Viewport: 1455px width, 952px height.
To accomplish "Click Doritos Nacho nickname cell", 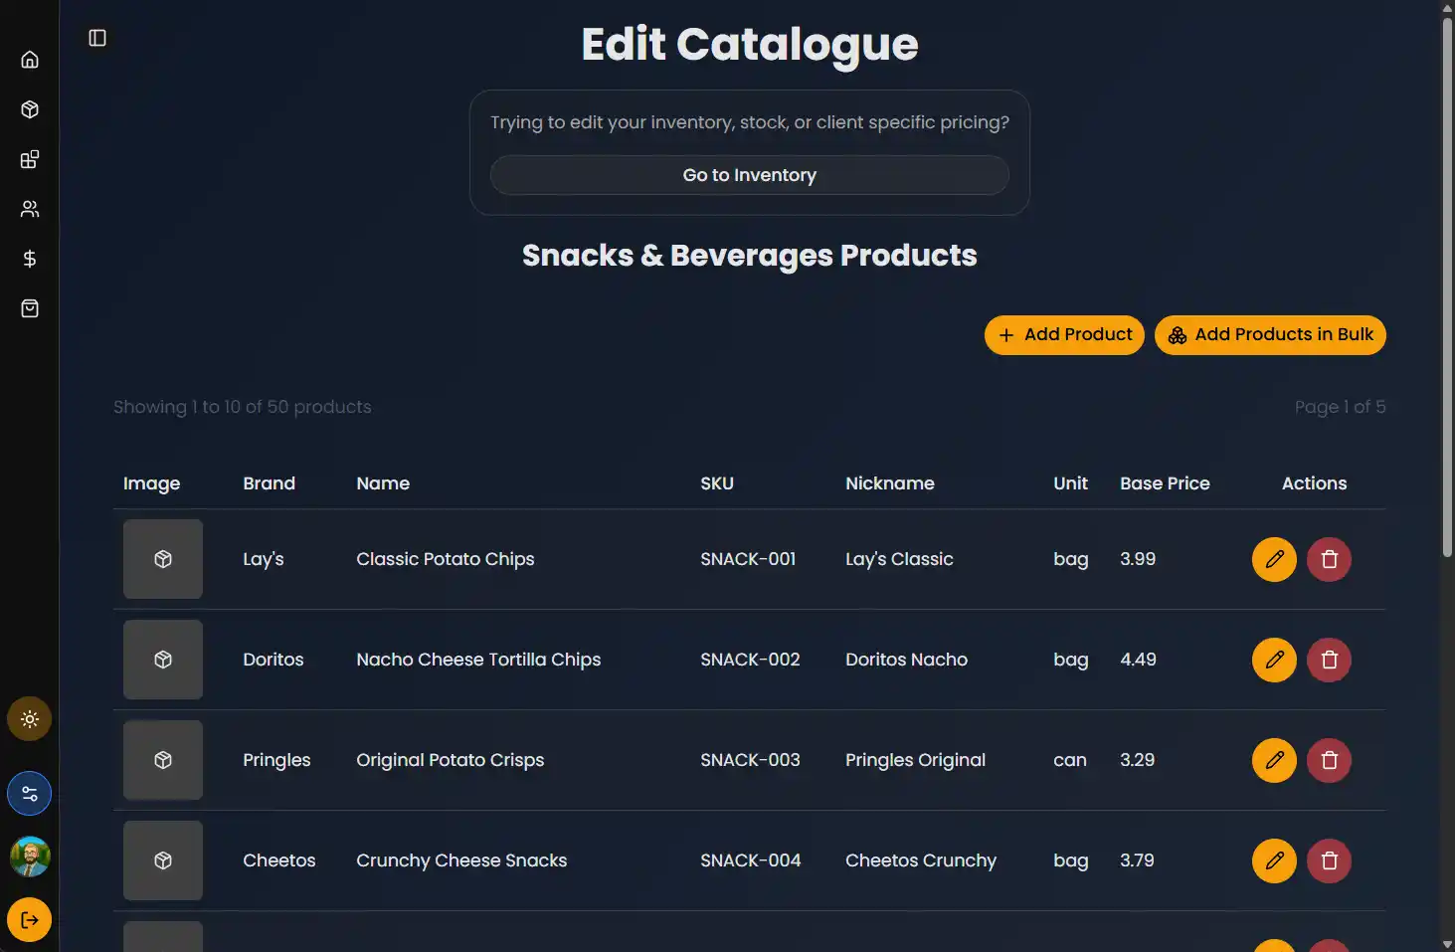I will pyautogui.click(x=906, y=660).
